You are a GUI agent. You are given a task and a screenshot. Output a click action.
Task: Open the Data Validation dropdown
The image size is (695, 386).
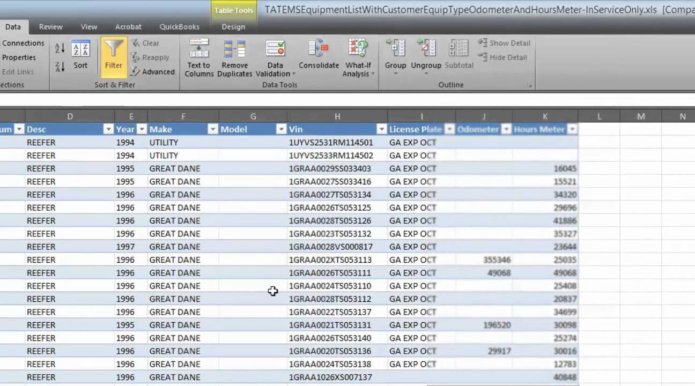(x=275, y=57)
